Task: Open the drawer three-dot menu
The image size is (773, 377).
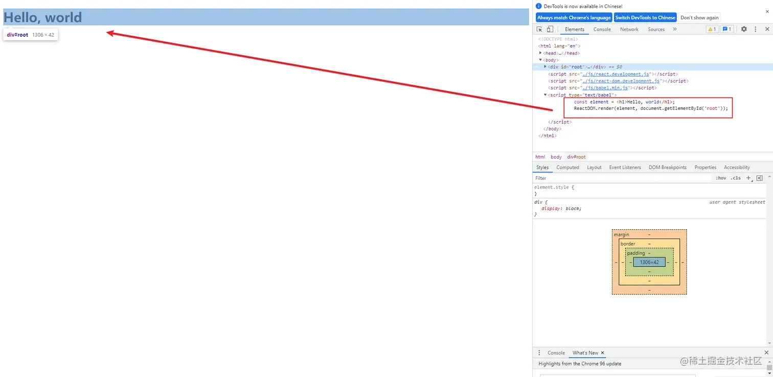Action: (539, 352)
